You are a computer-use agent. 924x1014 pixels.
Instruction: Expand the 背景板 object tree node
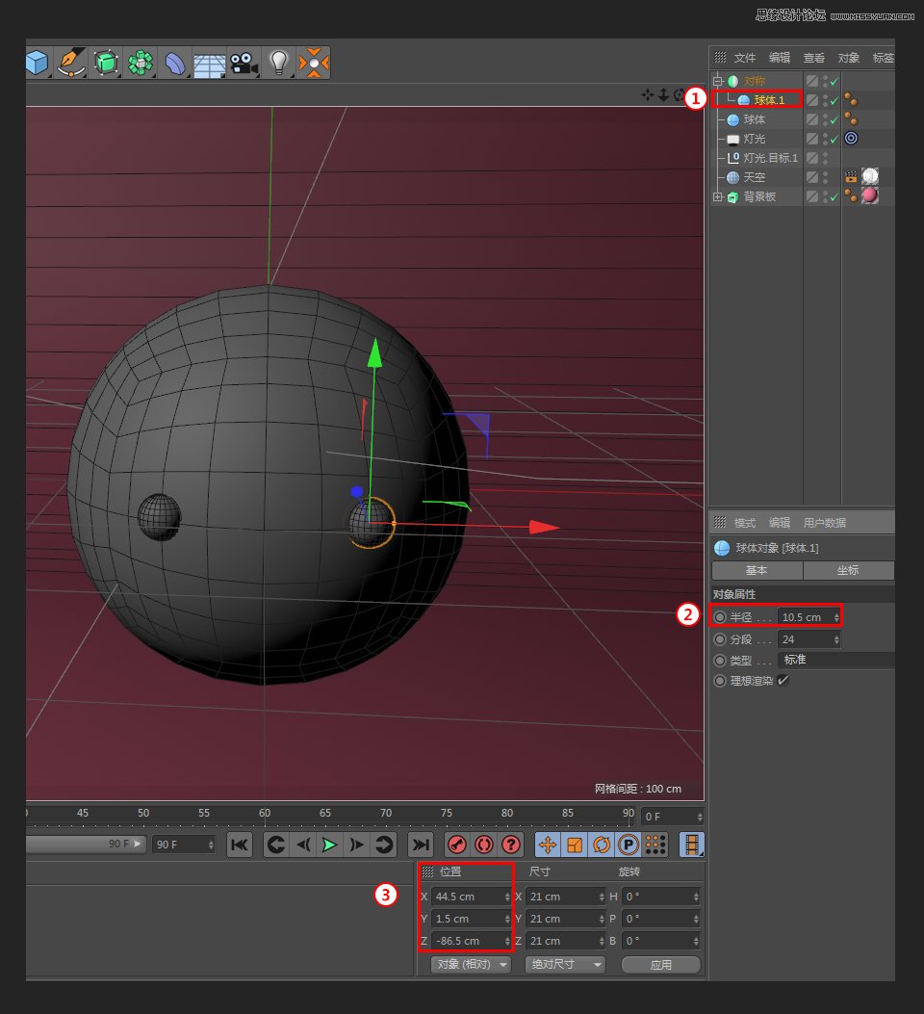coord(716,195)
